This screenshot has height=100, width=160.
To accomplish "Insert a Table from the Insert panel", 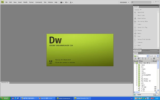I will pyautogui.click(x=138, y=24).
